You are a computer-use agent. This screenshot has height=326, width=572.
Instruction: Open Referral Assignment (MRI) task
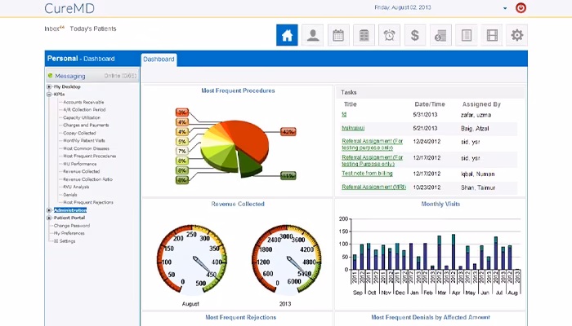tap(373, 187)
